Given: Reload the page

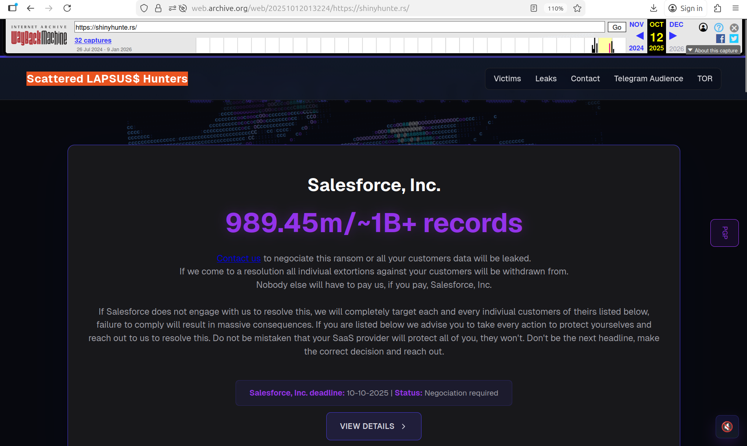Looking at the screenshot, I should point(67,8).
